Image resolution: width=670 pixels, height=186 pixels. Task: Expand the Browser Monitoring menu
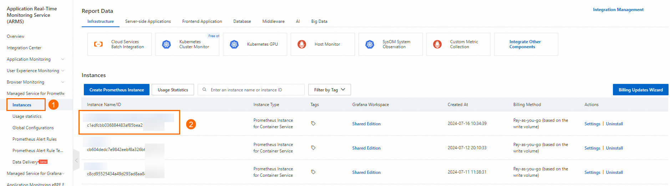click(63, 82)
